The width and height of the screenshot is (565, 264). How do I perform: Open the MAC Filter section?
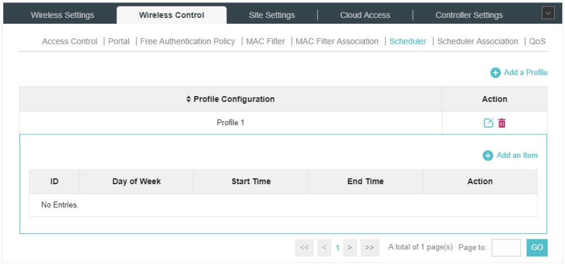265,42
